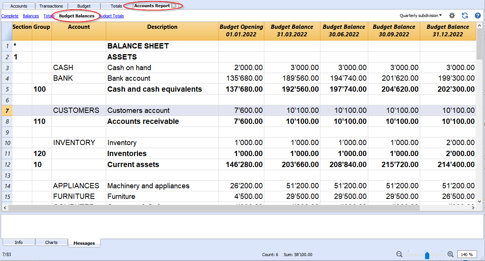Open the Budget Totals view link
Viewport: 485px width, 261px height.
(111, 16)
